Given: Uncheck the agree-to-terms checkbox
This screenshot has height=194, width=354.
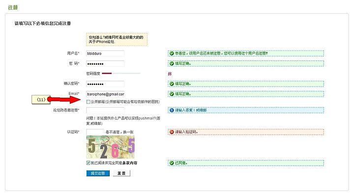Looking at the screenshot, I should click(x=88, y=163).
